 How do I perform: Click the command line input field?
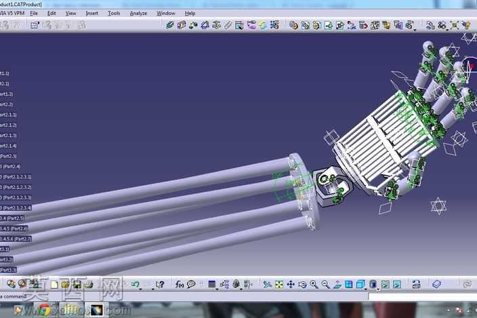pos(422,296)
